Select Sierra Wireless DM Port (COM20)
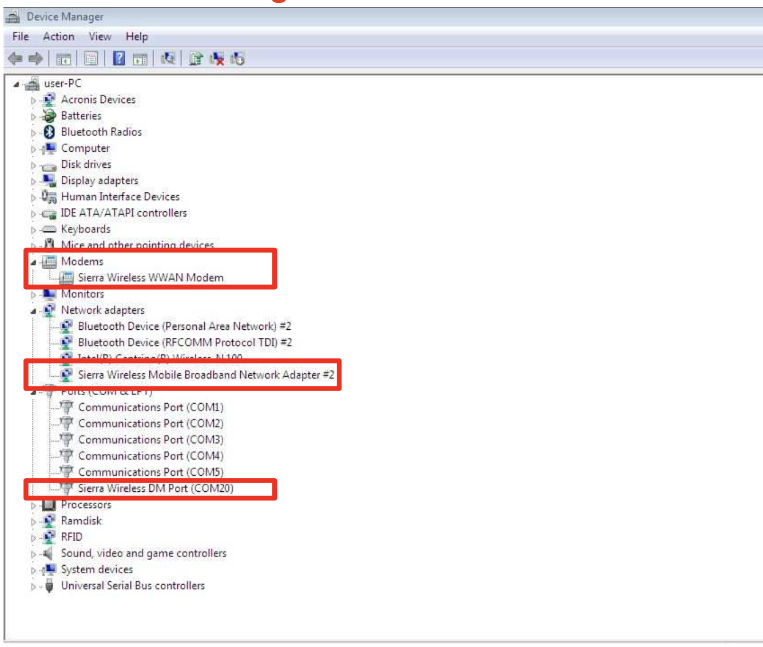763x647 pixels. 156,488
